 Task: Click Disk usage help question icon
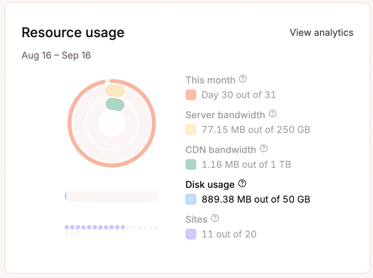click(x=242, y=184)
